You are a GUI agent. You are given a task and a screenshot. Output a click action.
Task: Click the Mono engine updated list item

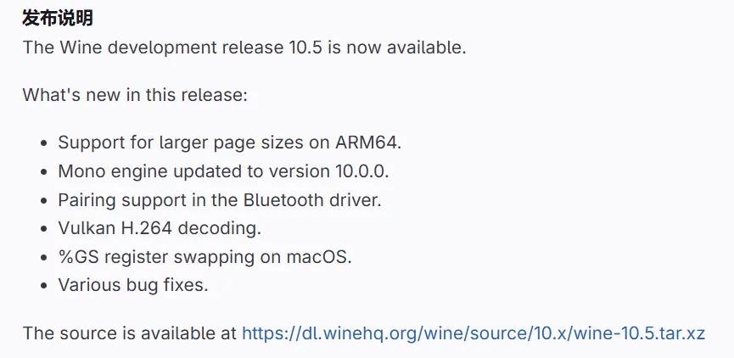(222, 171)
